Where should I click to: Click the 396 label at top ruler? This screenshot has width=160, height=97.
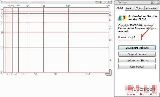tap(108, 6)
